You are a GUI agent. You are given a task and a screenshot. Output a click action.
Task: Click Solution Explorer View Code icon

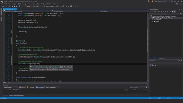pyautogui.click(x=170, y=11)
